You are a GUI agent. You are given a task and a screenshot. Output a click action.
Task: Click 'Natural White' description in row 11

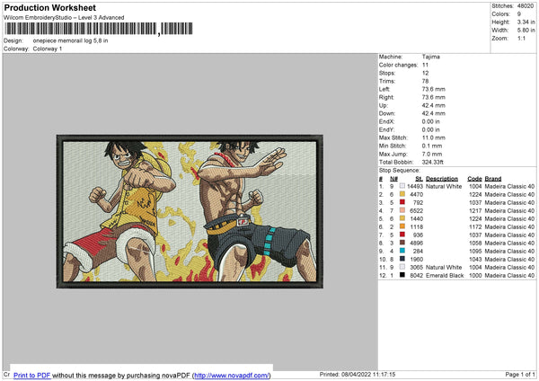444,268
